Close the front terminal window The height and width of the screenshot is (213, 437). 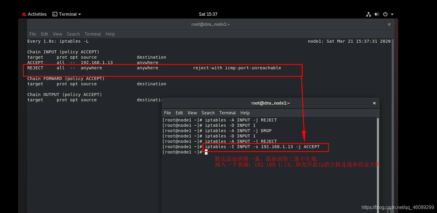[374, 103]
